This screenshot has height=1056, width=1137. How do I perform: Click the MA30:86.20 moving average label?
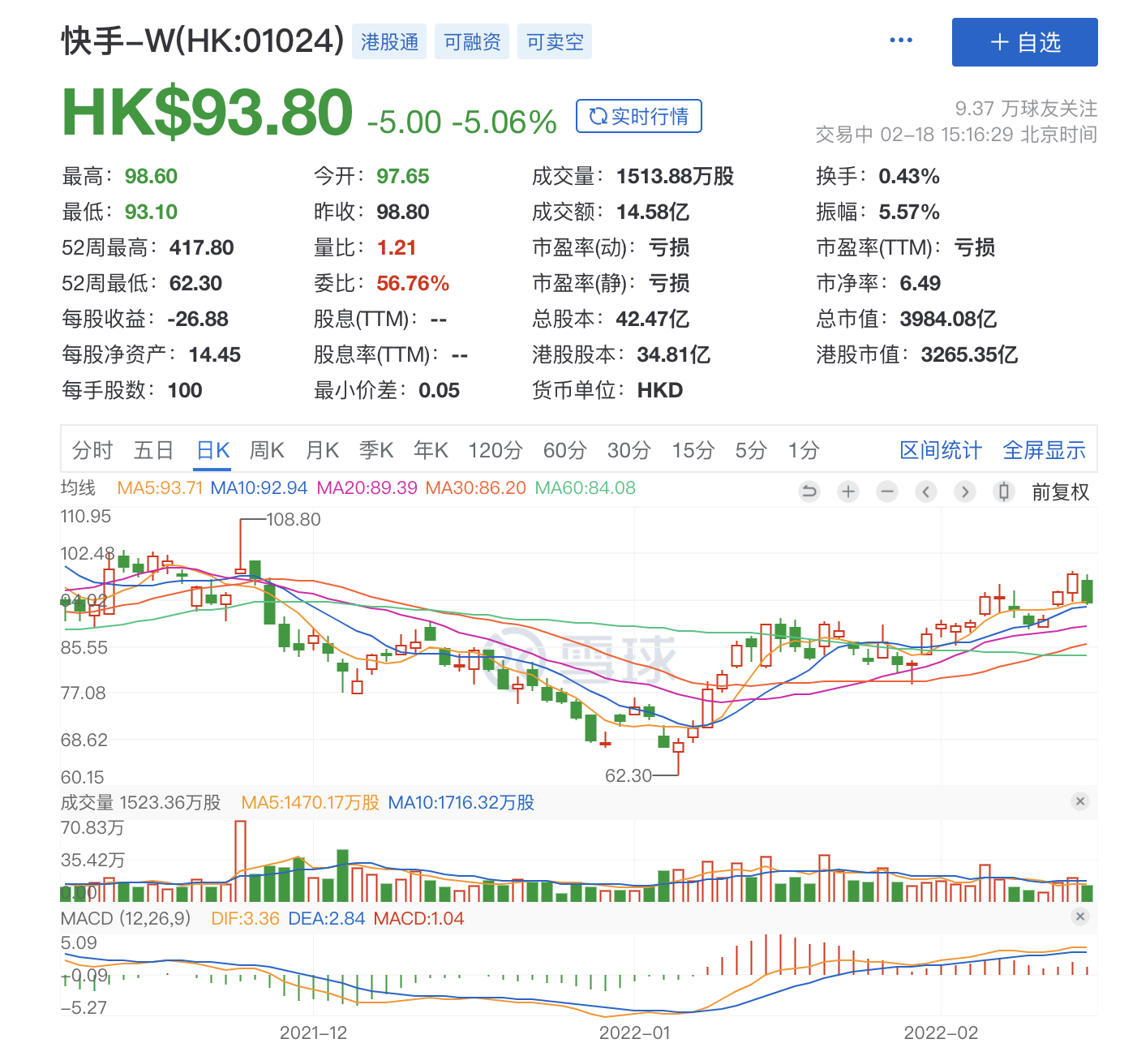(x=476, y=487)
